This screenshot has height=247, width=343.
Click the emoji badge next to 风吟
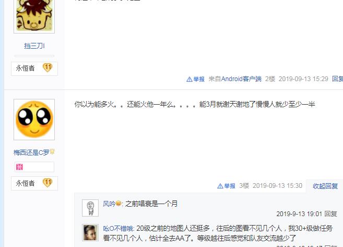pyautogui.click(x=119, y=204)
